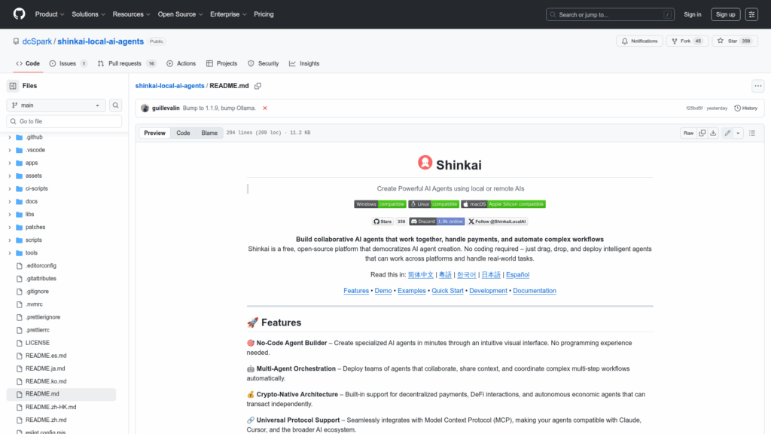Open the more file actions ellipsis
This screenshot has height=434, width=771.
(x=757, y=86)
